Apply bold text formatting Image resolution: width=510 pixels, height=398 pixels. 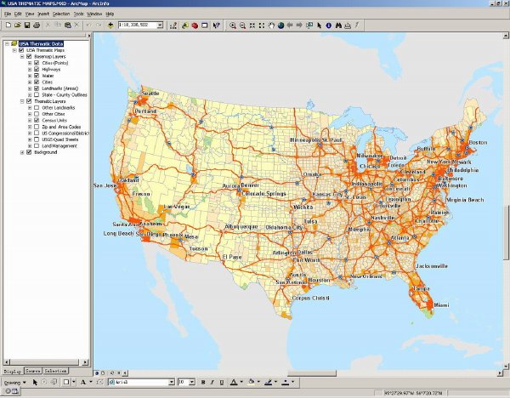[203, 382]
